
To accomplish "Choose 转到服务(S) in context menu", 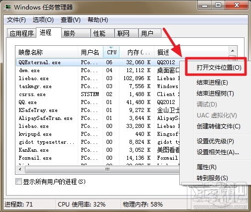I will tap(212, 178).
